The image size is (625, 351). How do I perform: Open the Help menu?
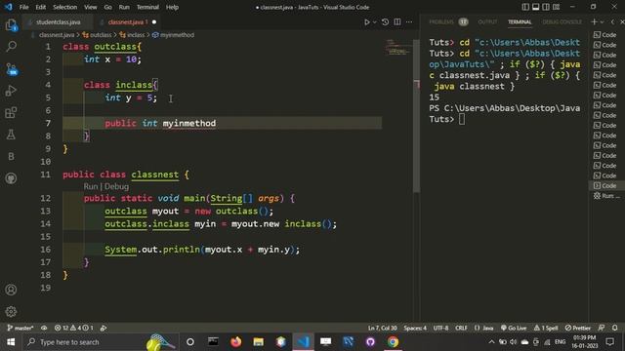(x=172, y=7)
